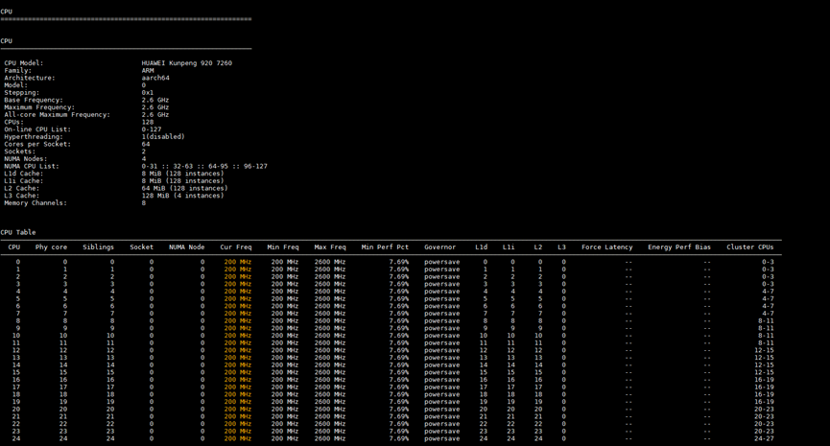Click the 'Max Freq' column header
Image resolution: width=830 pixels, height=446 pixels.
tap(330, 247)
